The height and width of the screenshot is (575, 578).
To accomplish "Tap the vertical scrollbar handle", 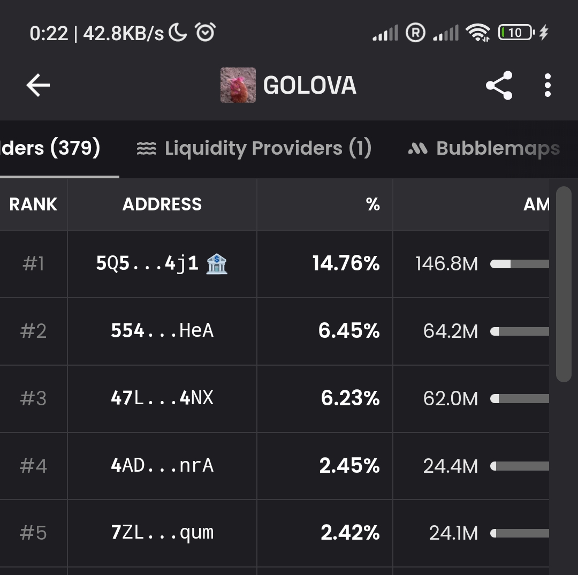I will point(564,284).
